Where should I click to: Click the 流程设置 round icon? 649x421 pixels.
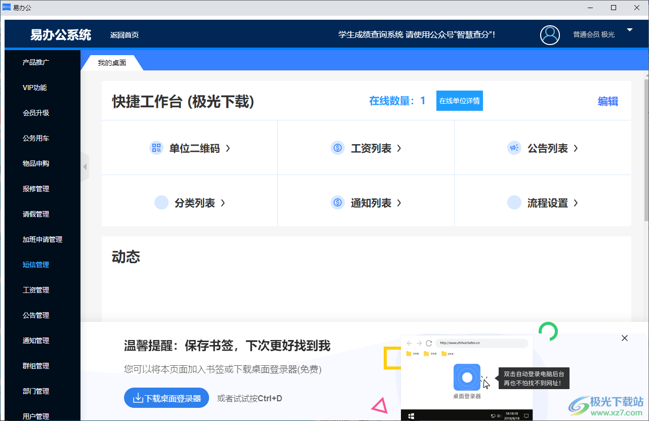click(x=514, y=202)
